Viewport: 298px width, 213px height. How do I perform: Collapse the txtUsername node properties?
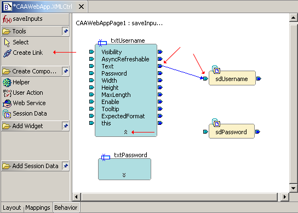125,132
